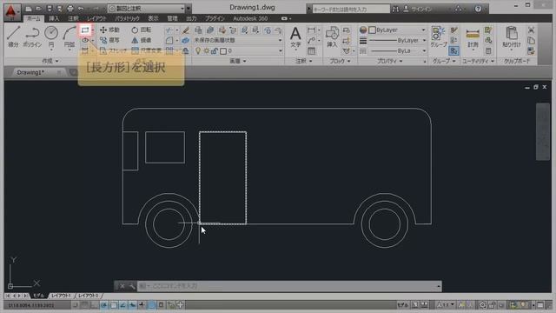Screen dimensions: 556x313
Task: Switch to the 挿入 (Insert) ribbon tab
Action: (x=54, y=18)
